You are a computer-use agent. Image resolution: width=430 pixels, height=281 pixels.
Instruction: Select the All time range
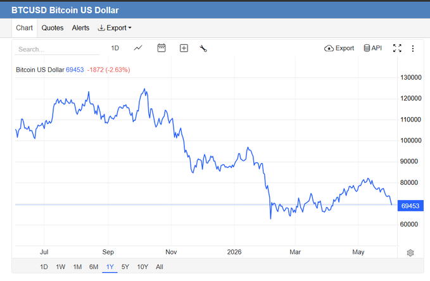[x=160, y=266]
